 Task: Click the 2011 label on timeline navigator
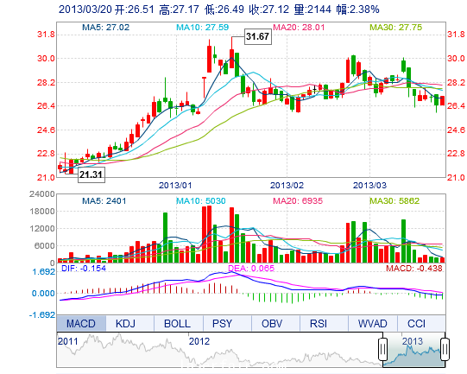pyautogui.click(x=68, y=341)
